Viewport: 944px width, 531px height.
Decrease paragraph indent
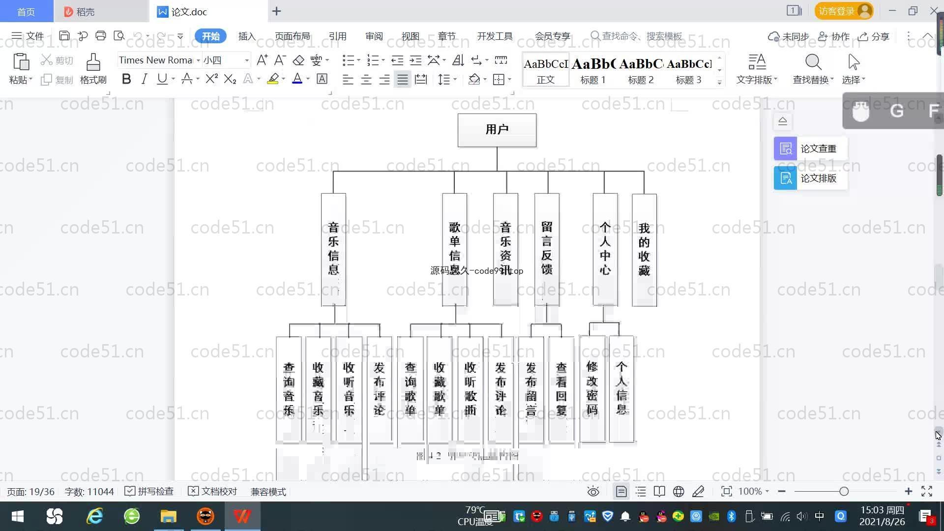click(x=397, y=60)
